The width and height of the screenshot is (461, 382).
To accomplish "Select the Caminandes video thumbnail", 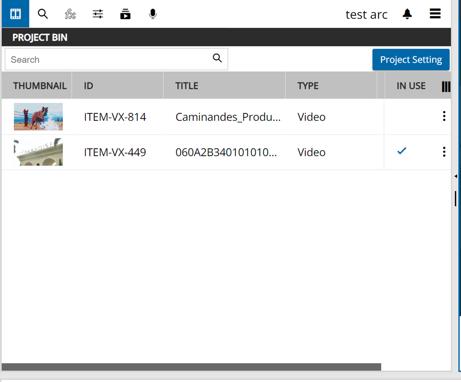I will (38, 117).
